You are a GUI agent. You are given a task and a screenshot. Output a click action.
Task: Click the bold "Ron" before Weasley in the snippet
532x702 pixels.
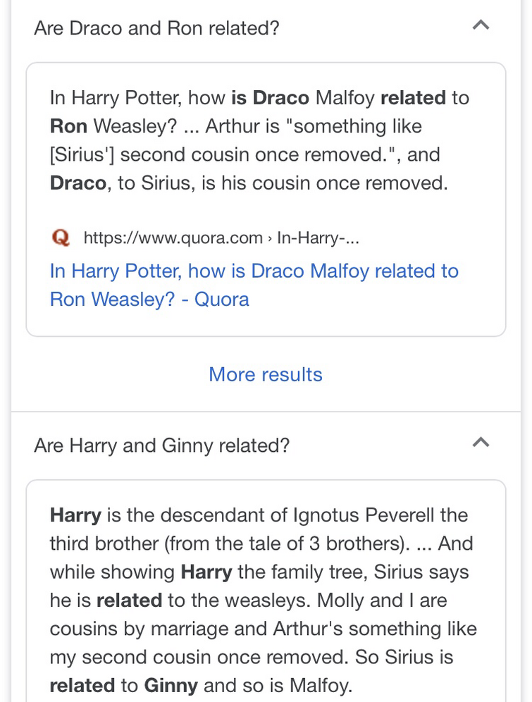click(x=68, y=126)
